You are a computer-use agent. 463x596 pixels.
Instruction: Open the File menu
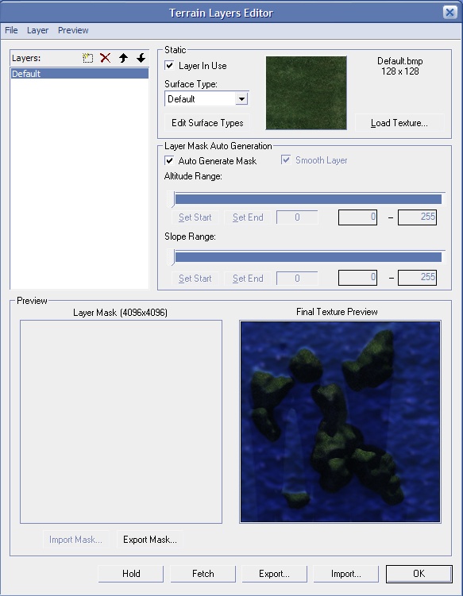pos(11,30)
